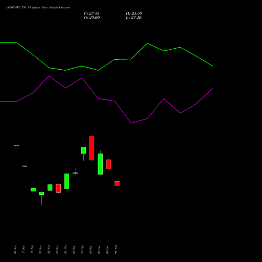This screenshot has height=262, width=262.
Task: Click the 06 Oct date axis label
Action: tap(116, 249)
